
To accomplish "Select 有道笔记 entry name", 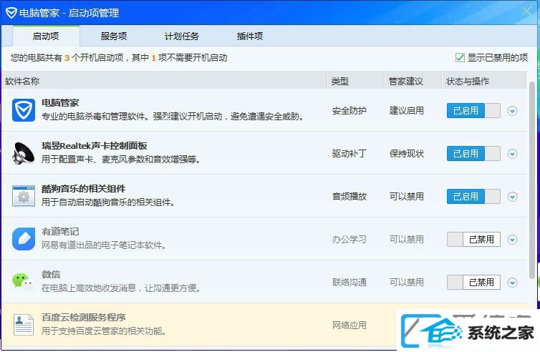I will pyautogui.click(x=60, y=232).
